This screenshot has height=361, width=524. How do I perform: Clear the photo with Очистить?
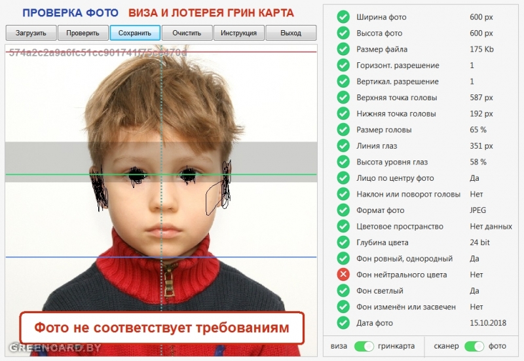point(187,33)
